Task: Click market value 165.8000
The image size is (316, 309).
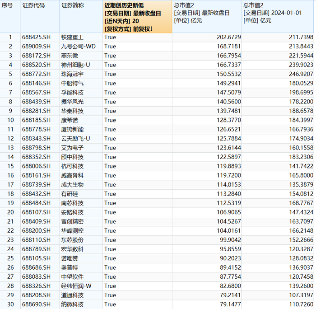Action: (x=301, y=175)
